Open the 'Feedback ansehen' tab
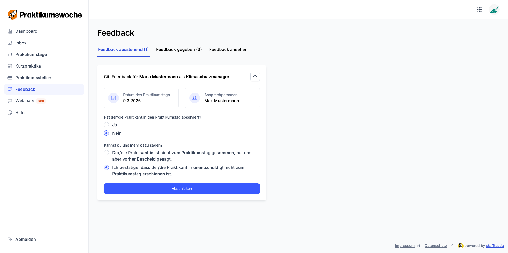This screenshot has height=253, width=508. click(228, 49)
